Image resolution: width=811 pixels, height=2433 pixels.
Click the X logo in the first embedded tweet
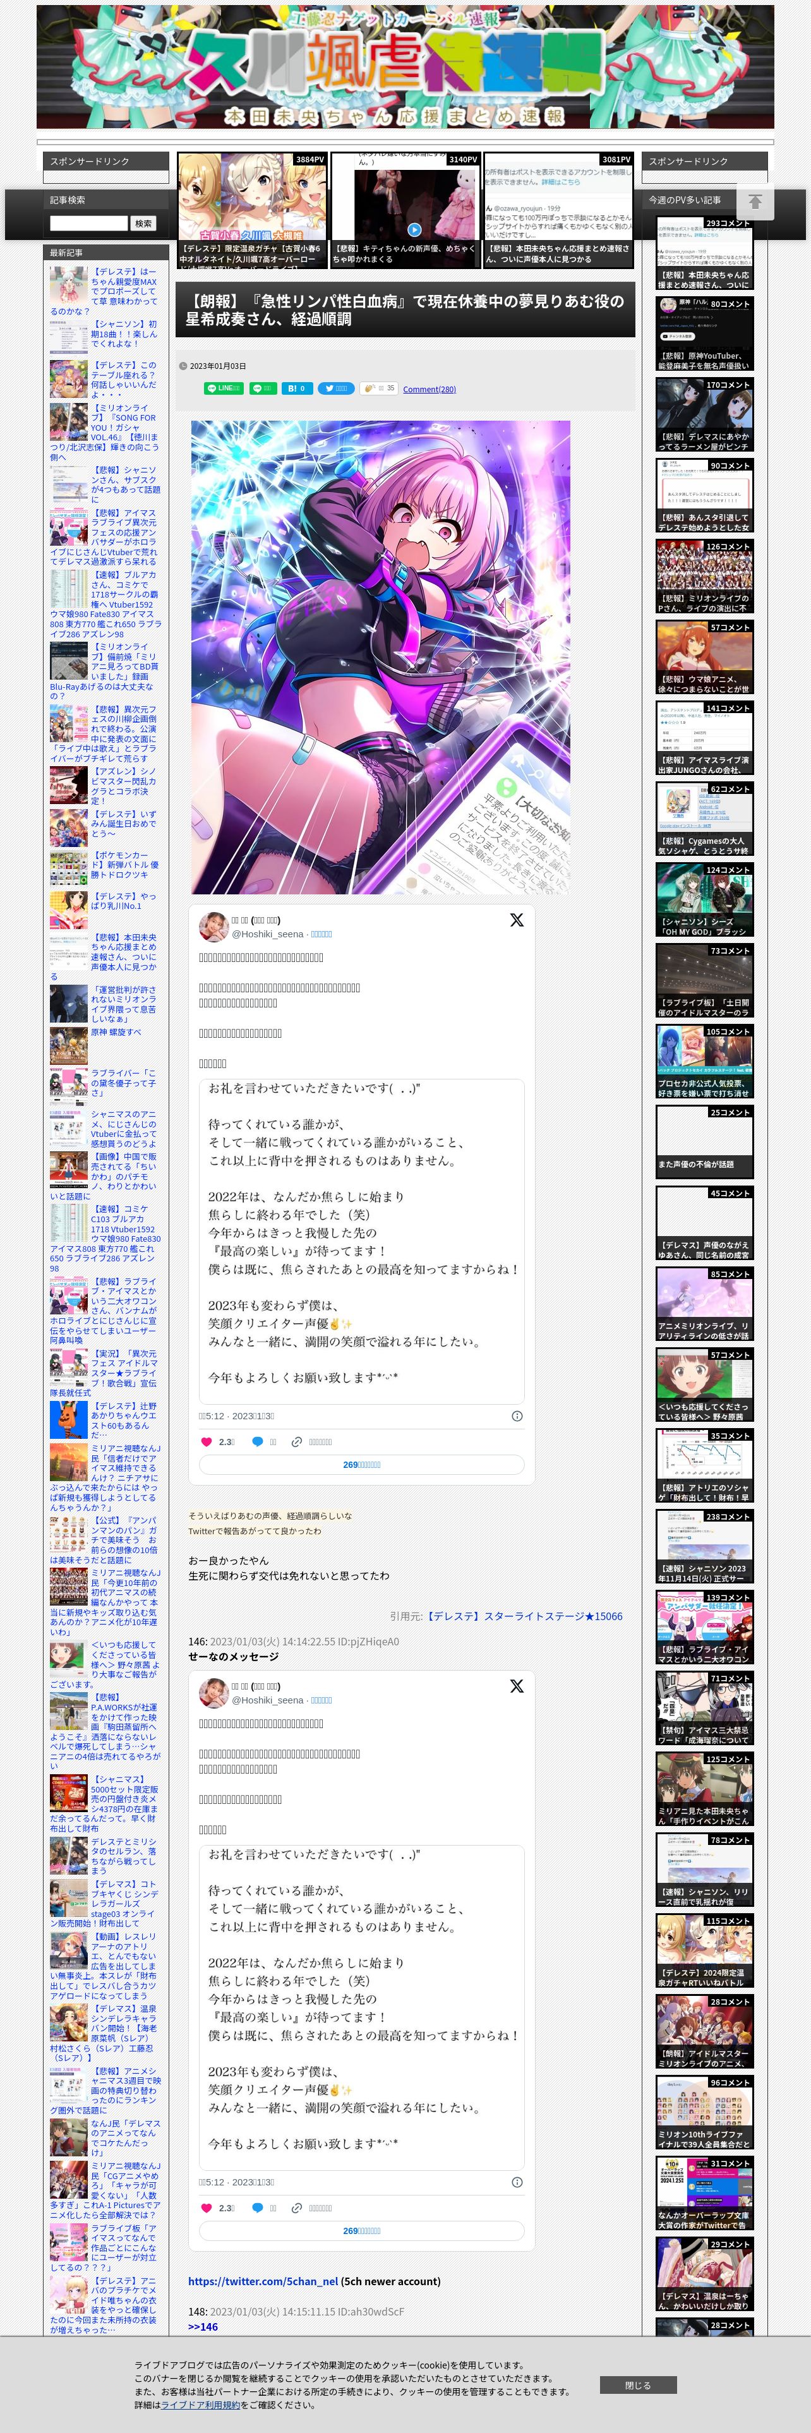(x=517, y=920)
